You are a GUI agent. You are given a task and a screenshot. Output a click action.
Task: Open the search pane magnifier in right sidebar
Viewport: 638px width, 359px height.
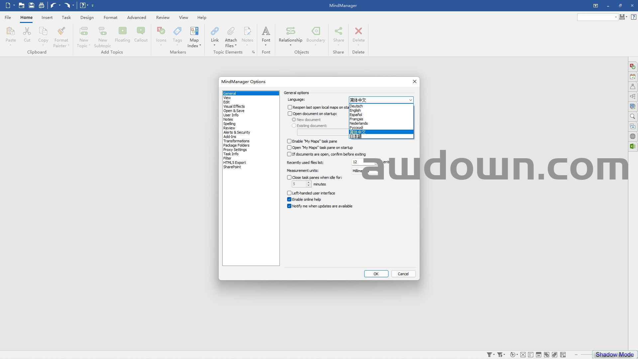[633, 117]
